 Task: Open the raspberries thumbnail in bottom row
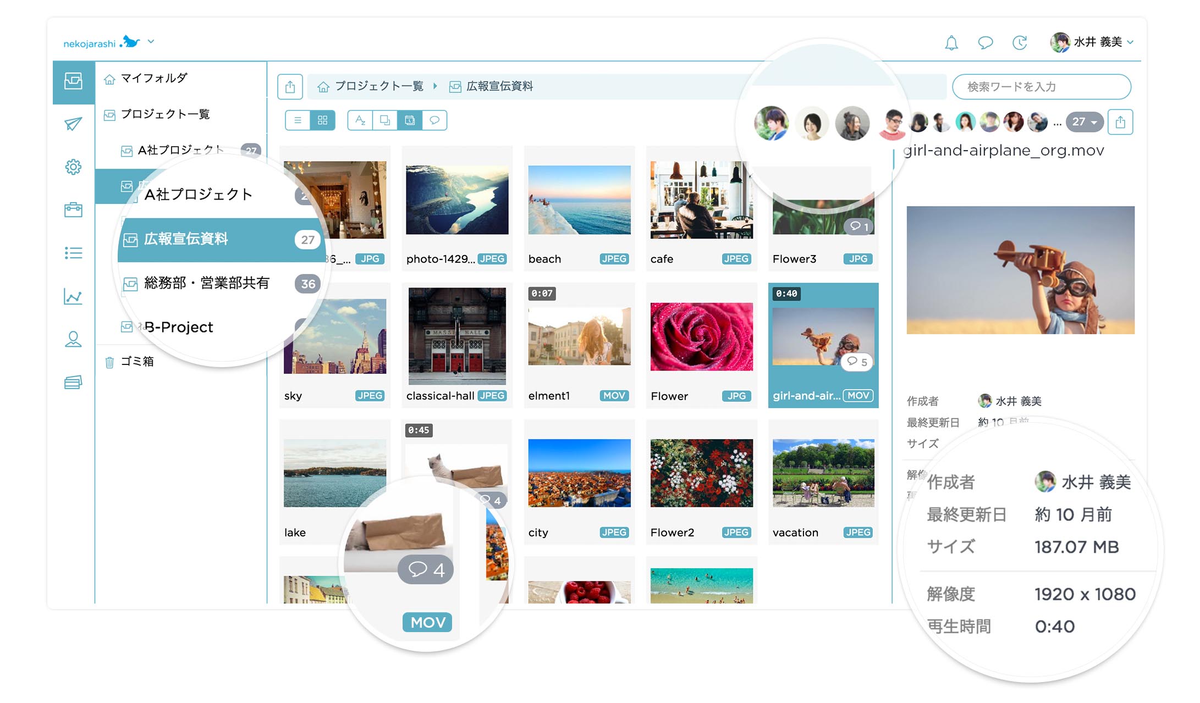click(x=579, y=592)
